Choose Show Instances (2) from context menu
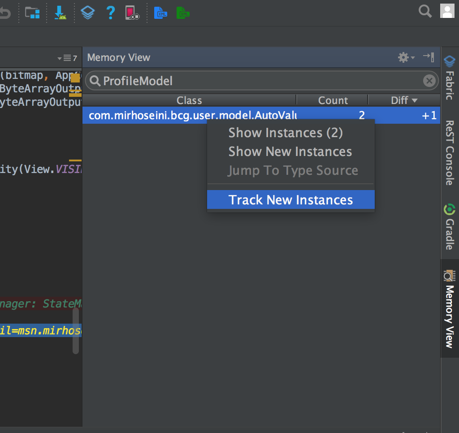 point(286,133)
